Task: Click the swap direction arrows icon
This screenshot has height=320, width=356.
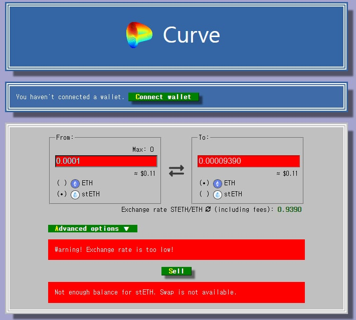Action: pyautogui.click(x=176, y=171)
